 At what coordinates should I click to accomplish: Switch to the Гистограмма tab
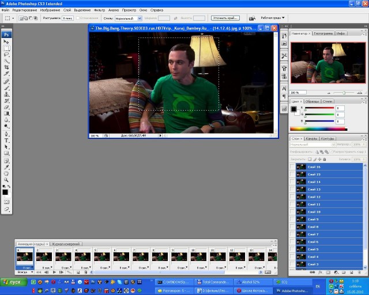323,33
